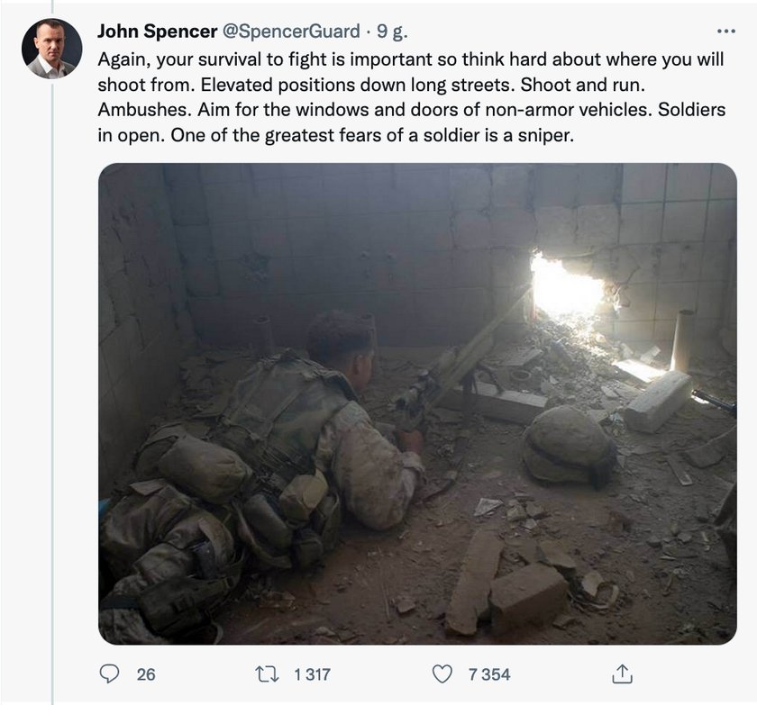Click the helmet in the photo
The height and width of the screenshot is (705, 757).
(569, 446)
